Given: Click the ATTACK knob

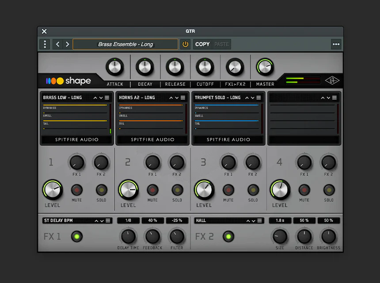Looking at the screenshot, I should click(x=115, y=67).
